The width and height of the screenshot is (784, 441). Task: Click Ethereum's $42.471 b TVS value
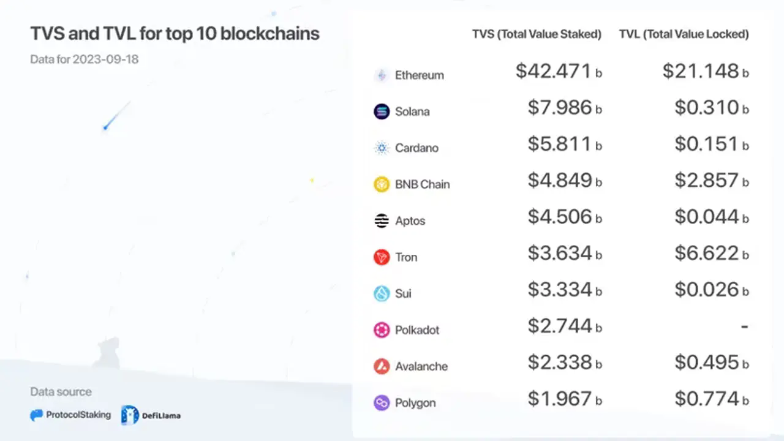(558, 72)
